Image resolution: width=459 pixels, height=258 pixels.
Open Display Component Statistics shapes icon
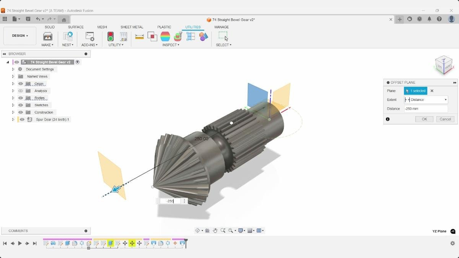click(203, 36)
